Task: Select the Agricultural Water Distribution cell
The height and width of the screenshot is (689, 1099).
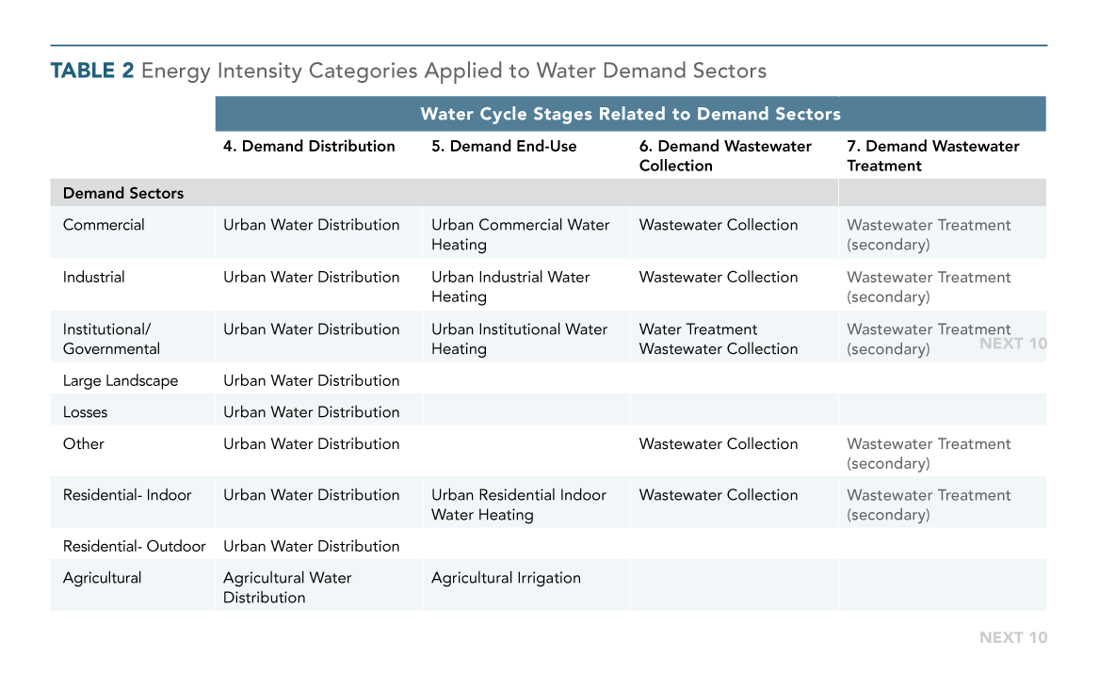Action: (287, 587)
